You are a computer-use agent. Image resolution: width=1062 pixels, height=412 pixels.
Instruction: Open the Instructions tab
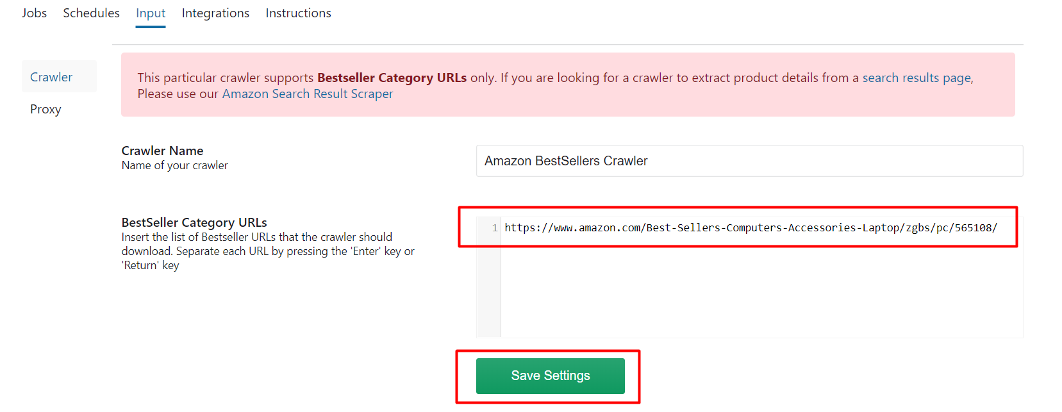pos(298,13)
